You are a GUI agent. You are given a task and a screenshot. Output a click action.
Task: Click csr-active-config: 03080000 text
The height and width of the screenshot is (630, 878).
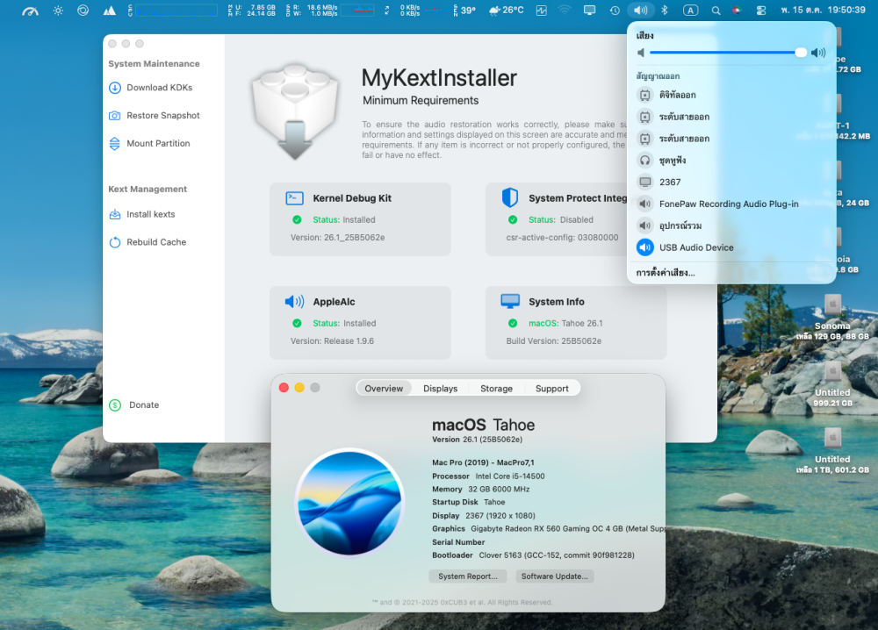(x=562, y=237)
